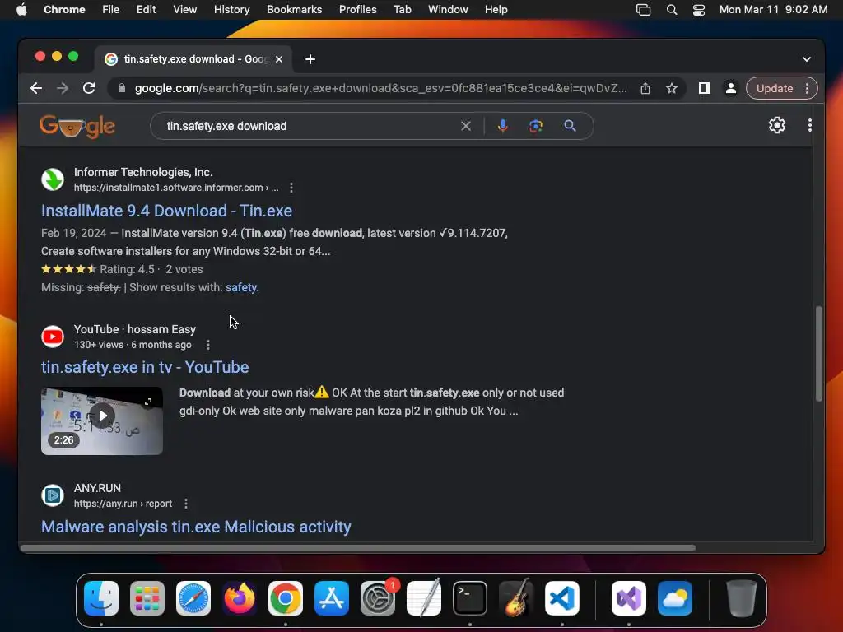Open Terminal from the Dock
Screen dimensions: 843x632
tap(470, 598)
